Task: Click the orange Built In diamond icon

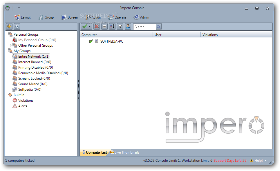Action: click(10, 95)
